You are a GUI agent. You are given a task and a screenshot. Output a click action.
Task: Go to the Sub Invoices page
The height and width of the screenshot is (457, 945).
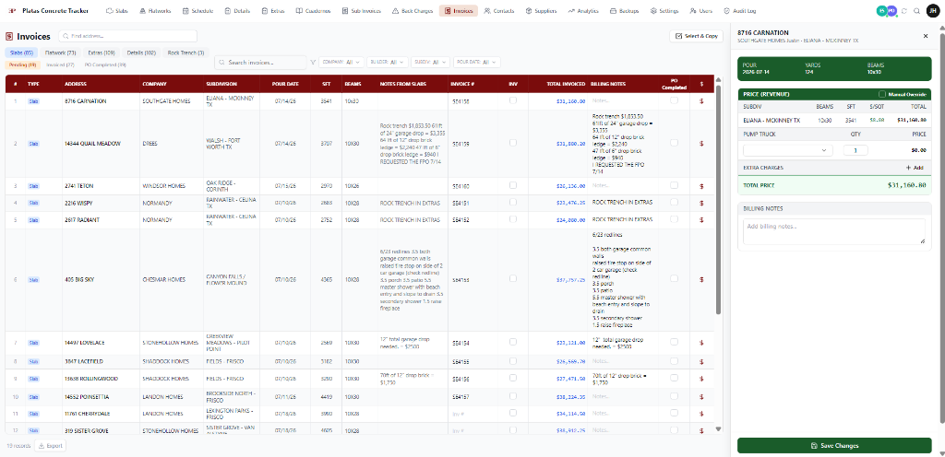point(362,11)
